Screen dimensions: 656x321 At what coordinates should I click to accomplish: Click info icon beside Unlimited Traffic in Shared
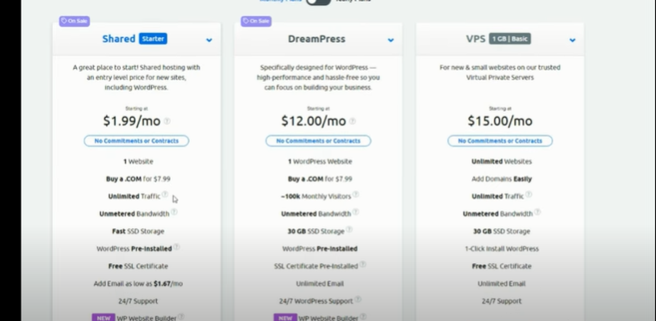(165, 194)
